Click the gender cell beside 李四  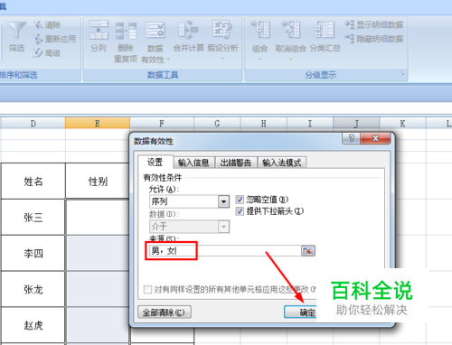click(x=98, y=253)
